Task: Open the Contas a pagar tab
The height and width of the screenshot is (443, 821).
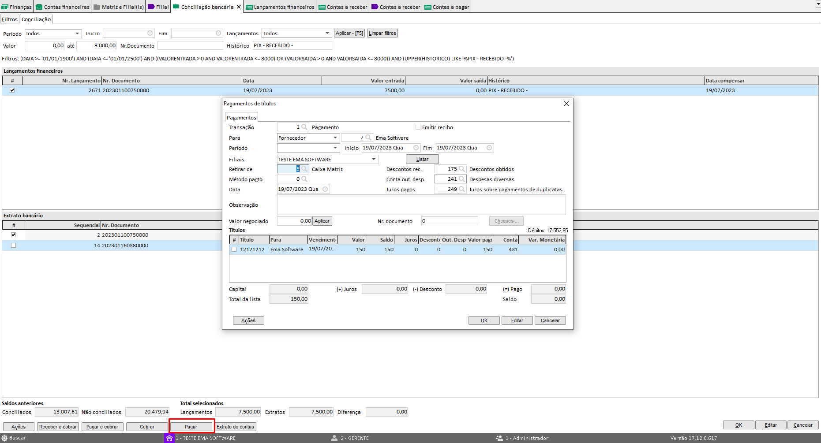Action: point(447,7)
